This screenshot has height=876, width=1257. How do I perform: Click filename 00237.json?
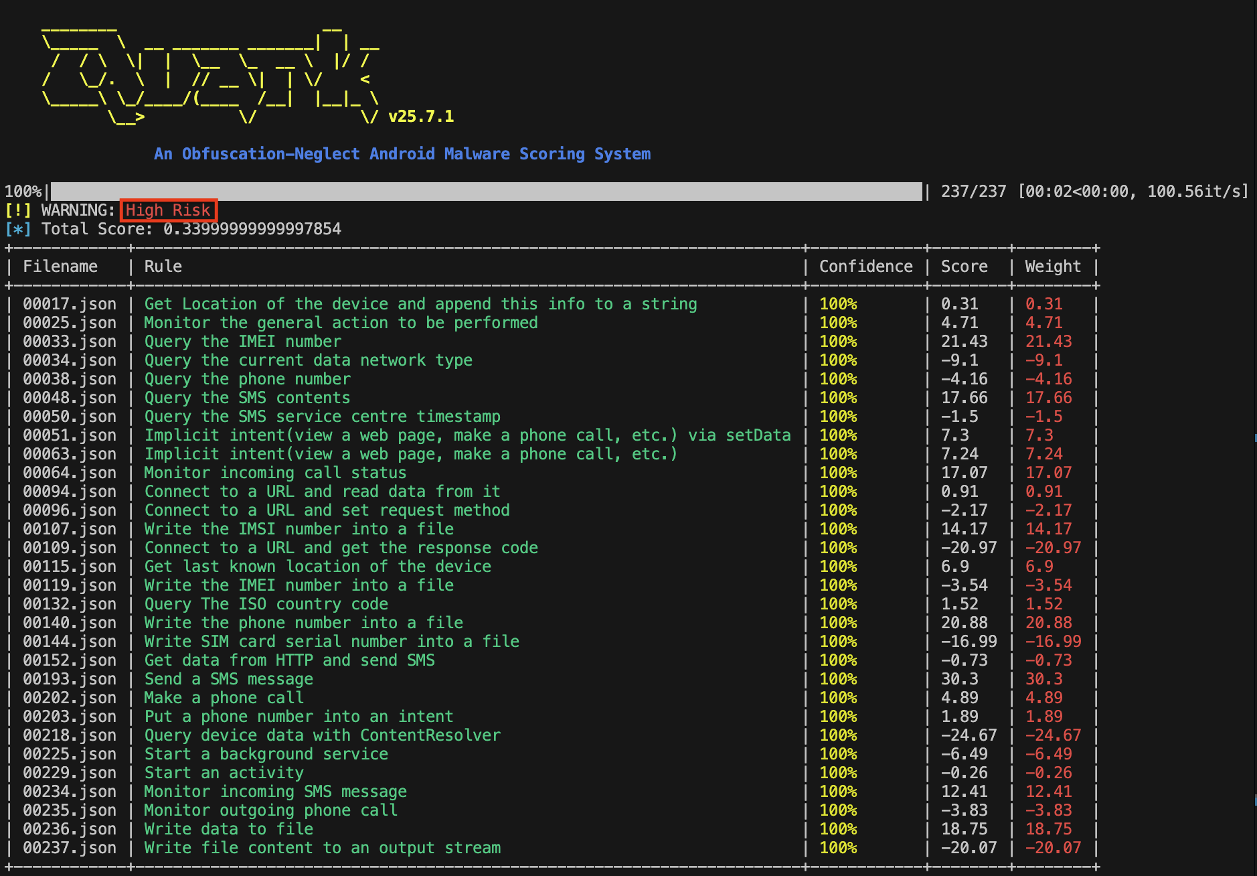[70, 848]
